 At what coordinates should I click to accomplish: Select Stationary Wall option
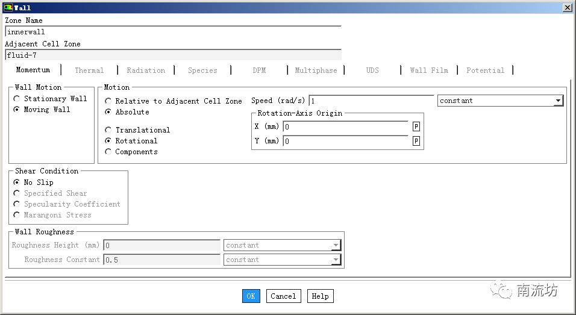pos(17,99)
